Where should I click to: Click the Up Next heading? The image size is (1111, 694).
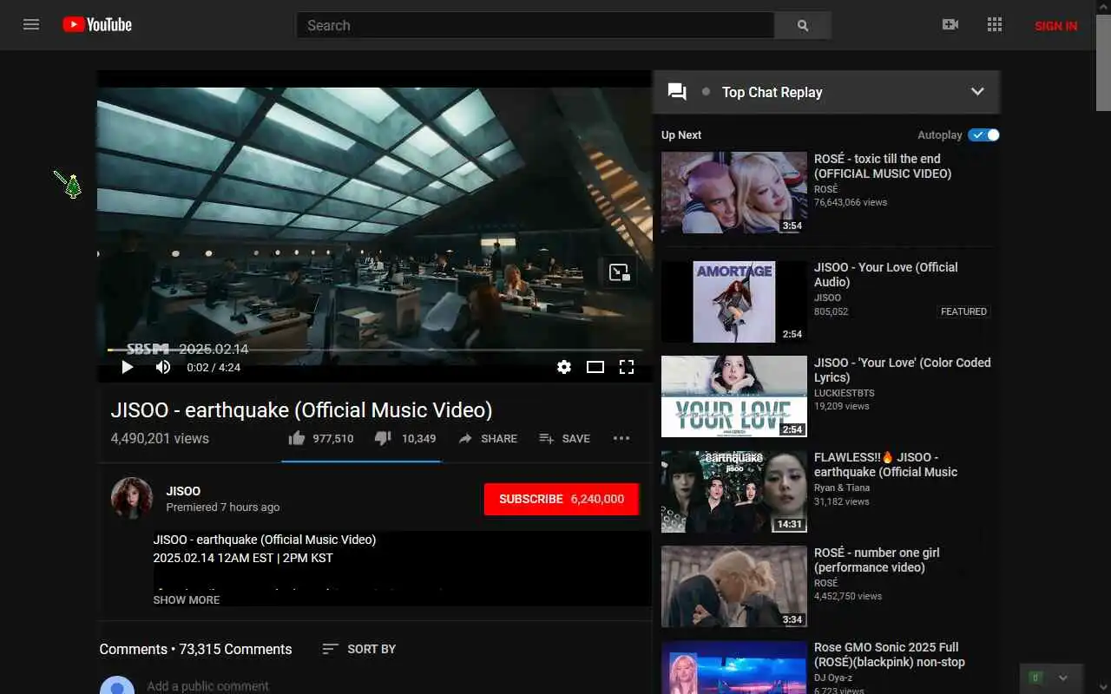[681, 134]
